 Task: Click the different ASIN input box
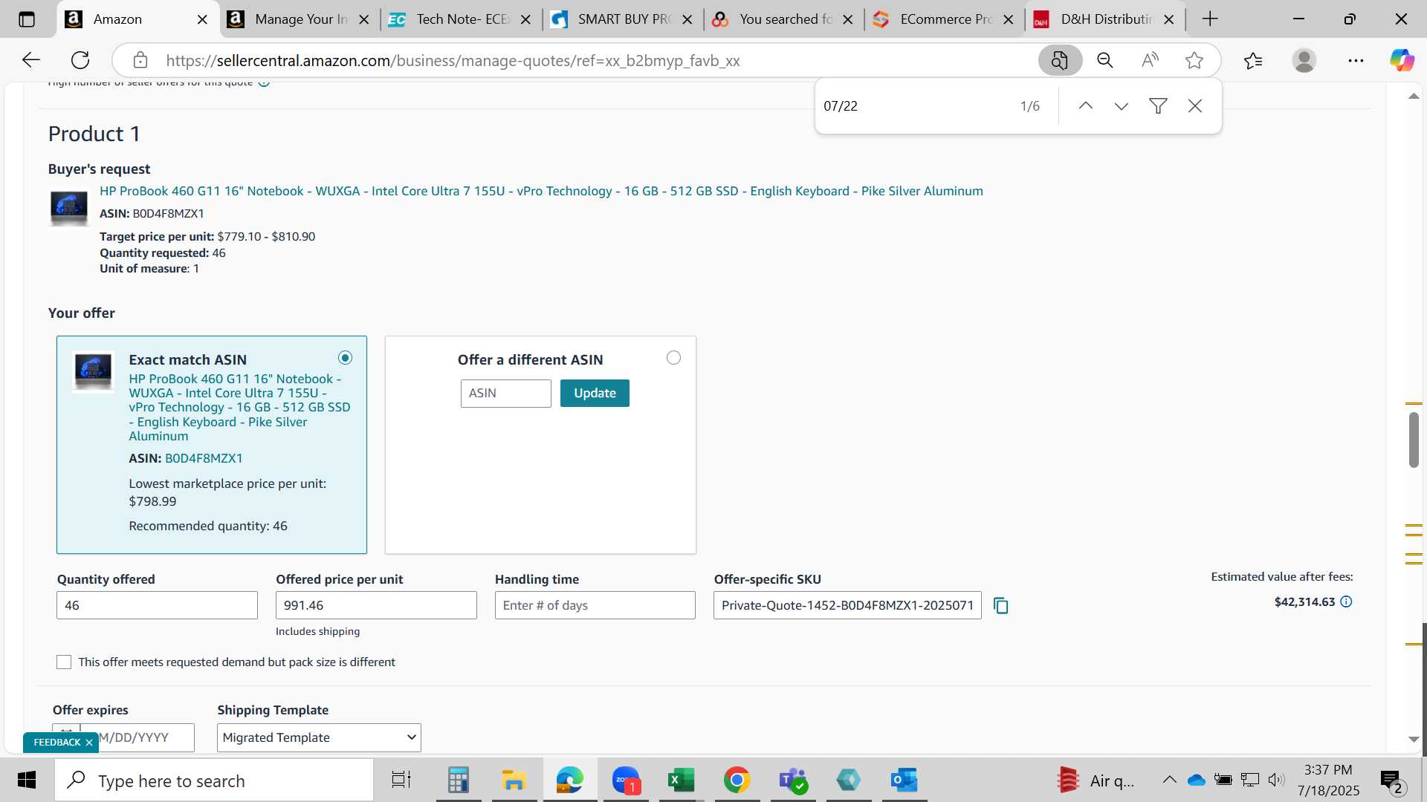coord(505,394)
